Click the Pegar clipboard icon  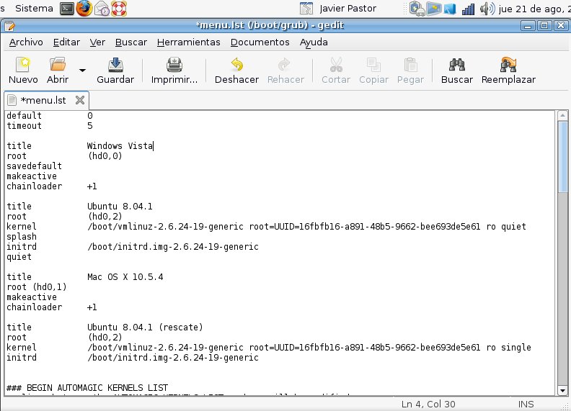411,65
